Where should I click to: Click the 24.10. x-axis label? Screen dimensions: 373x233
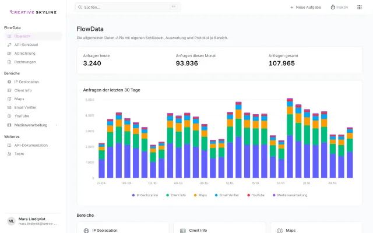coord(332,183)
